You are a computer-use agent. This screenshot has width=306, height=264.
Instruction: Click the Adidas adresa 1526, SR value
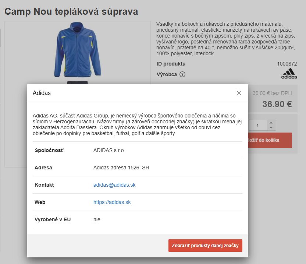pos(121,168)
